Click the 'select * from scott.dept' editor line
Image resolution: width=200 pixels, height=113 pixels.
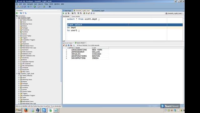(x=83, y=19)
